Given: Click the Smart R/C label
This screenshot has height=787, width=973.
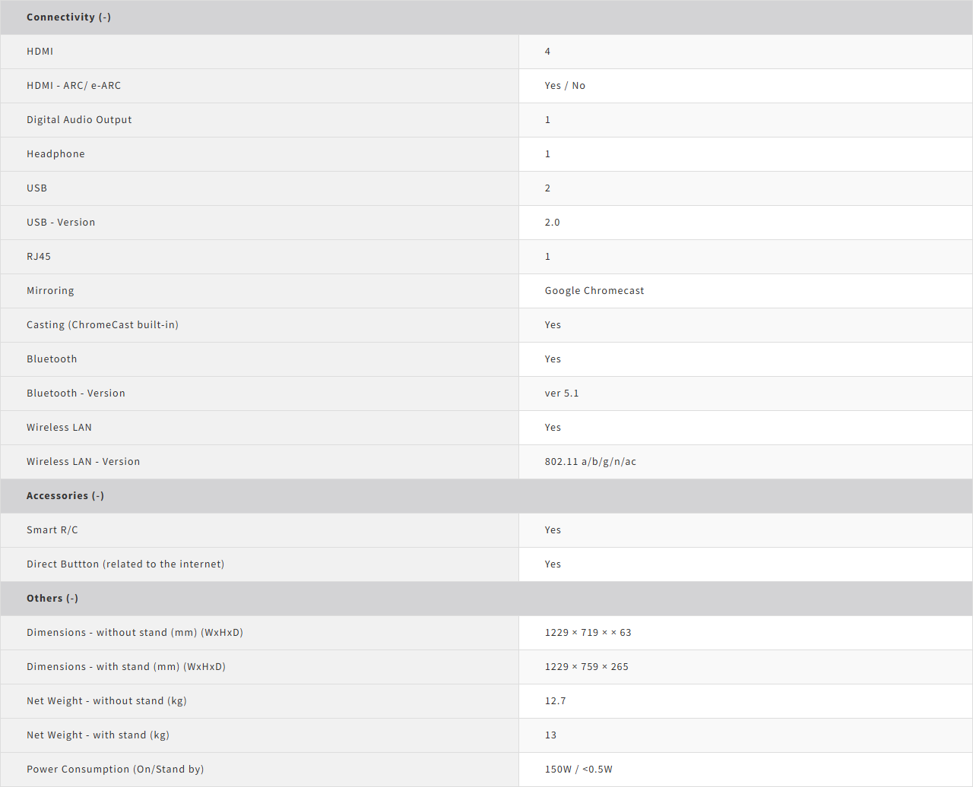Looking at the screenshot, I should [x=52, y=529].
